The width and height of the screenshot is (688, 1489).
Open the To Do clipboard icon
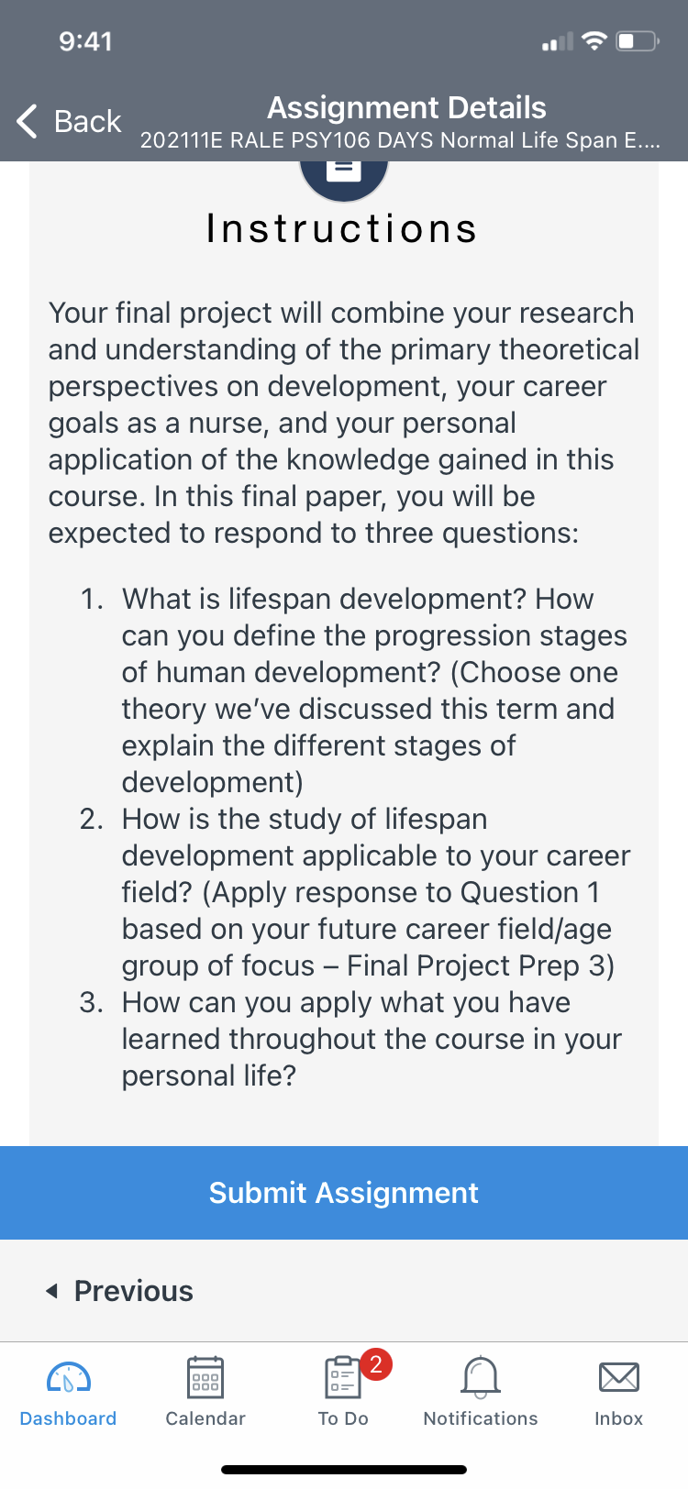[343, 1377]
